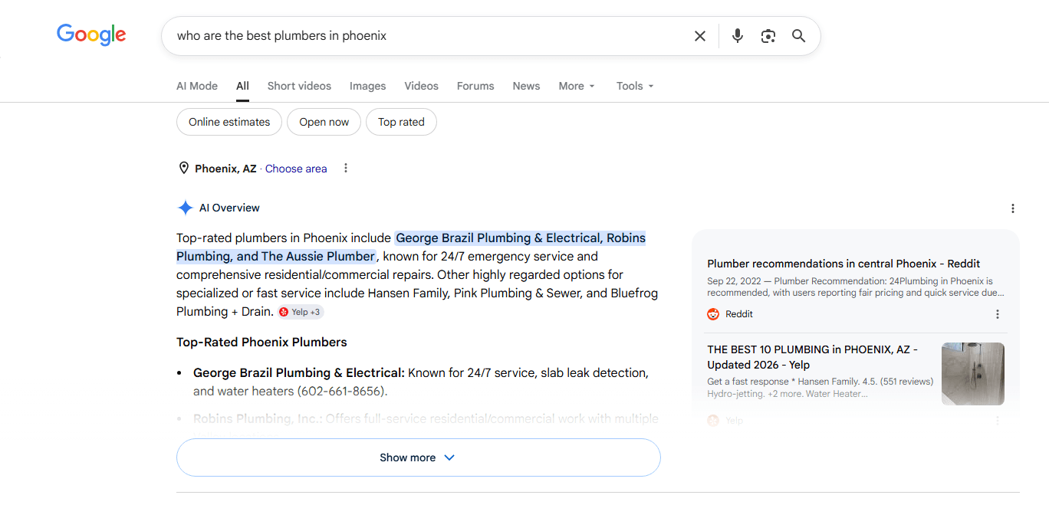Apply the Online estimates filter chip
Image resolution: width=1049 pixels, height=518 pixels.
[x=229, y=122]
